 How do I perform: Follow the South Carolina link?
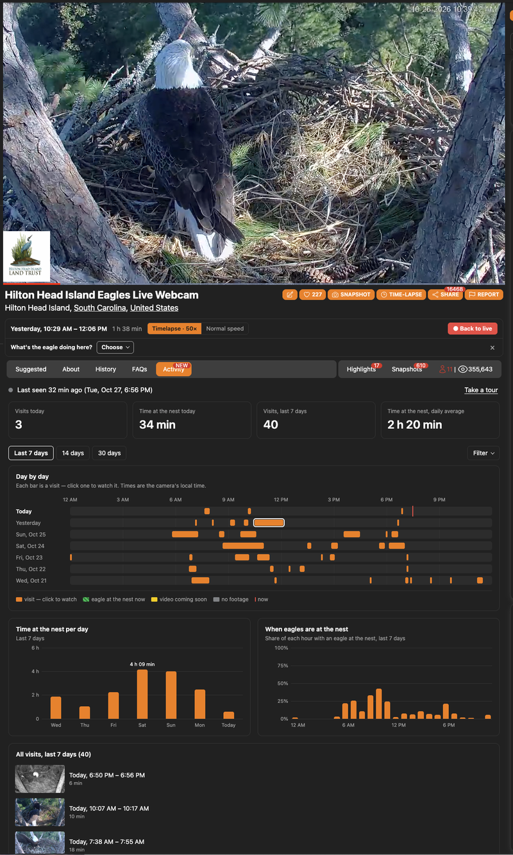[x=100, y=308]
